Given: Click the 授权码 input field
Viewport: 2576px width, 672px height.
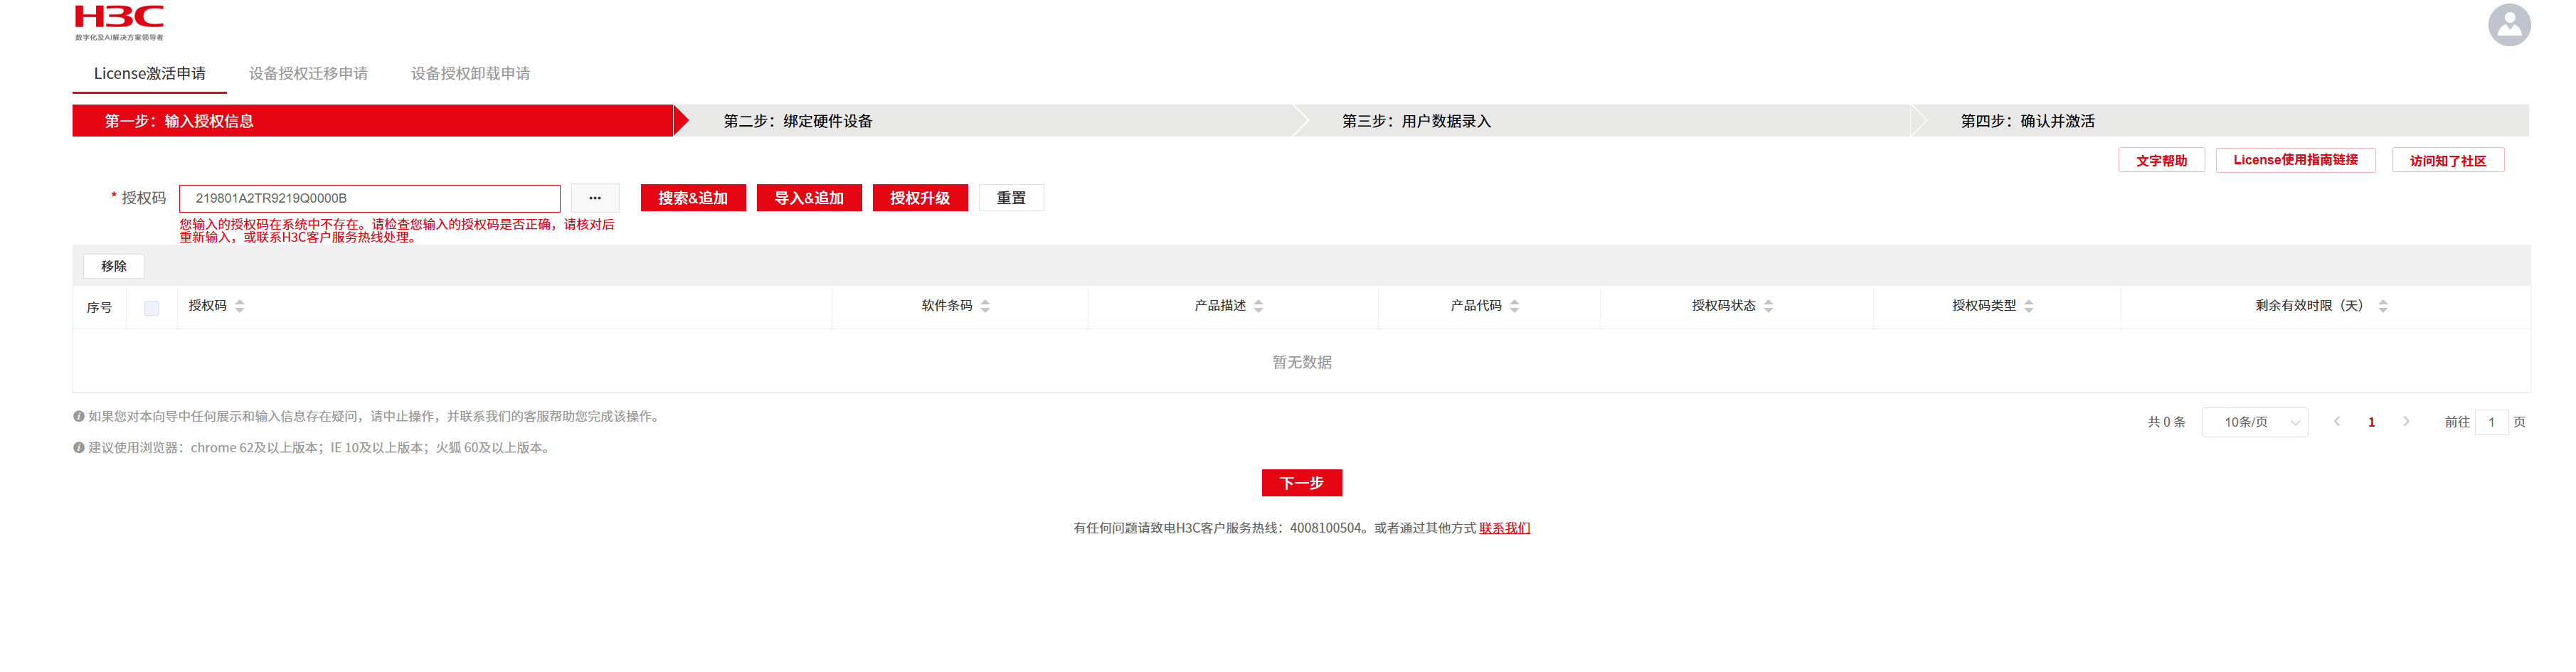Looking at the screenshot, I should pyautogui.click(x=369, y=198).
